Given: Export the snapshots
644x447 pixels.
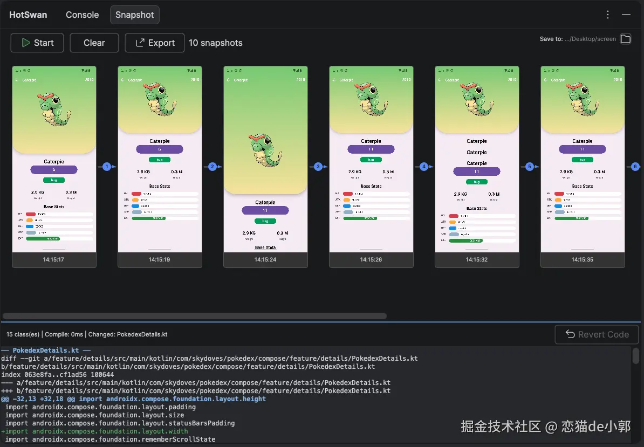Looking at the screenshot, I should [x=155, y=43].
